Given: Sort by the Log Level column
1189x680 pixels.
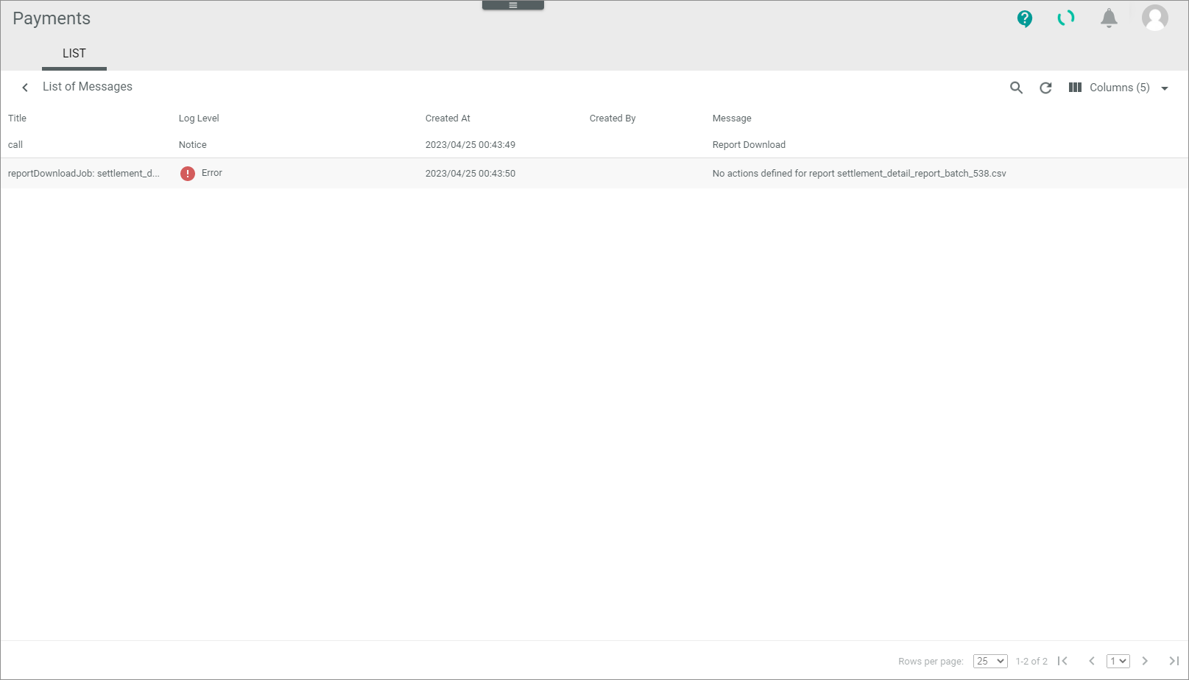Looking at the screenshot, I should (x=199, y=118).
